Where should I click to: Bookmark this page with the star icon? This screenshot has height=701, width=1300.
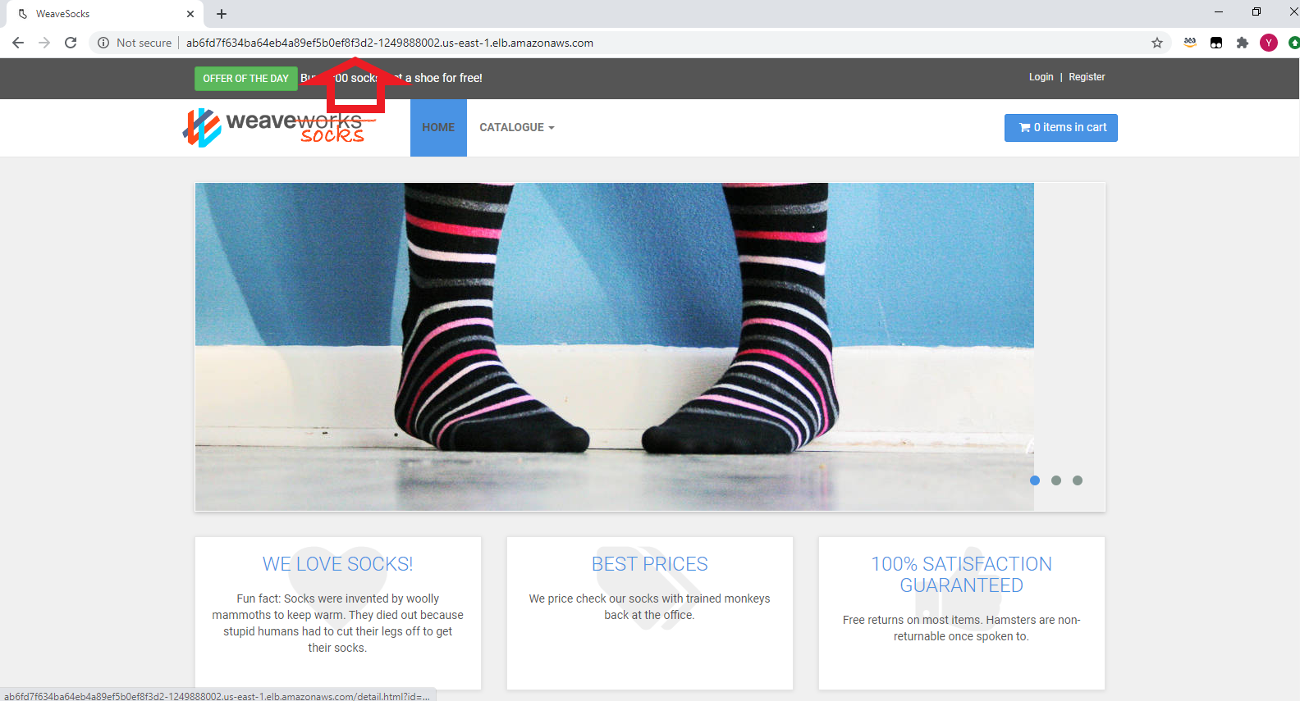(x=1157, y=43)
